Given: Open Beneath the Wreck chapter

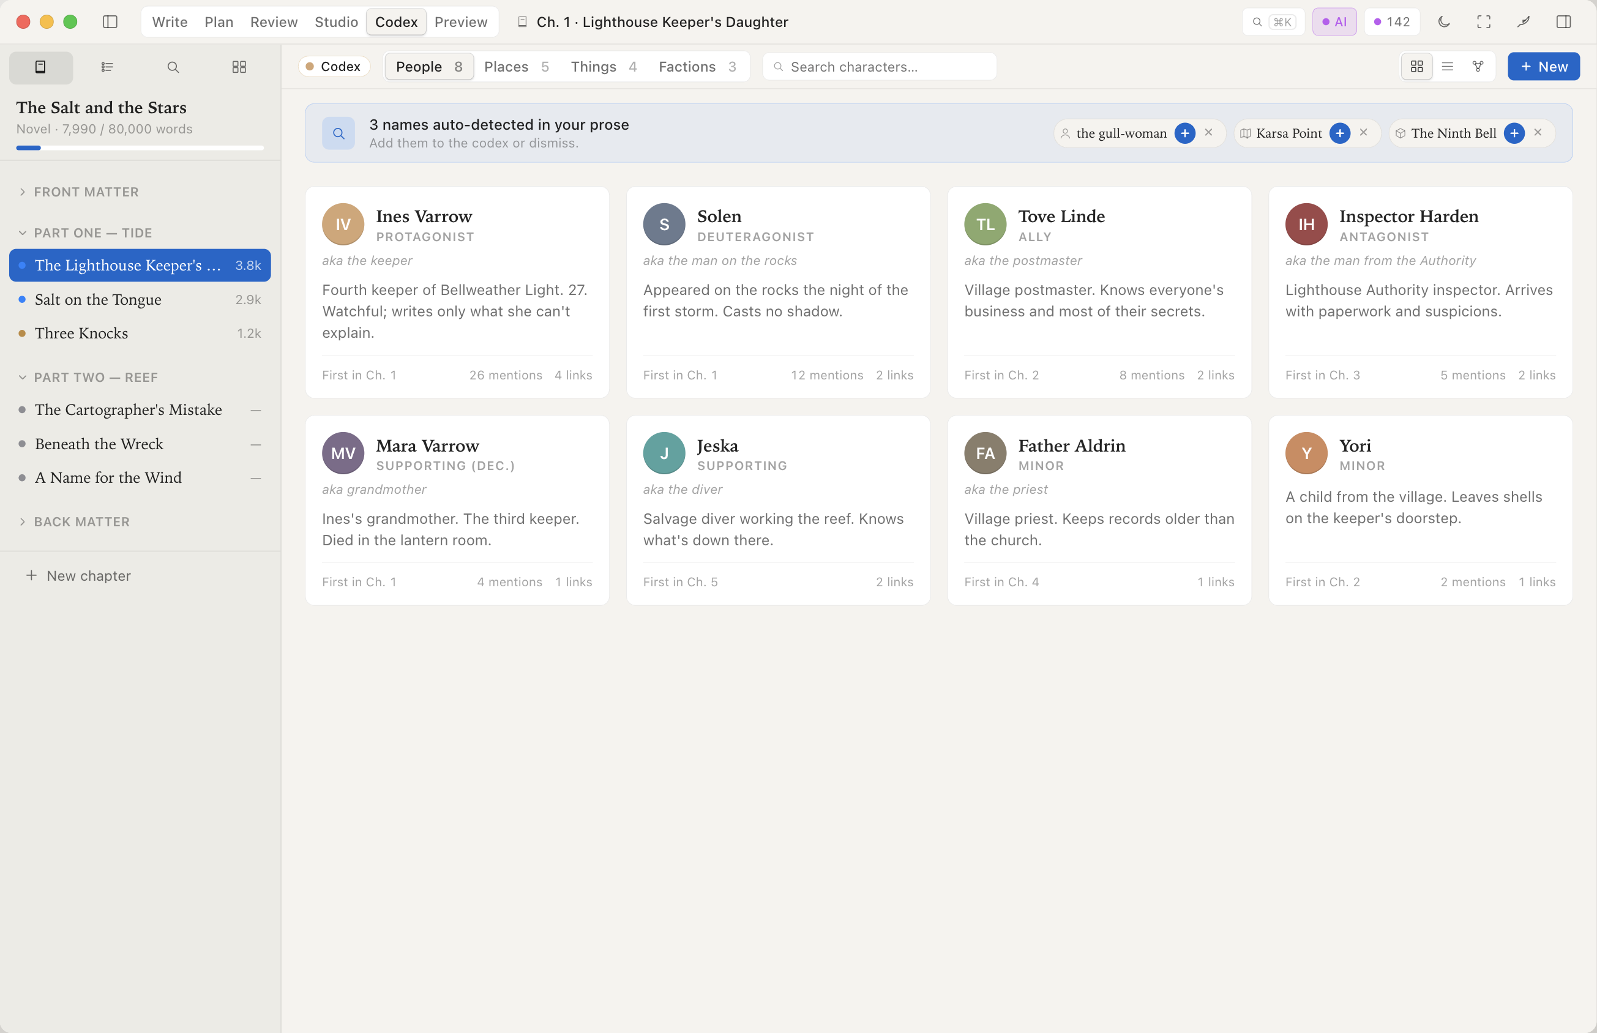Looking at the screenshot, I should click(x=140, y=444).
